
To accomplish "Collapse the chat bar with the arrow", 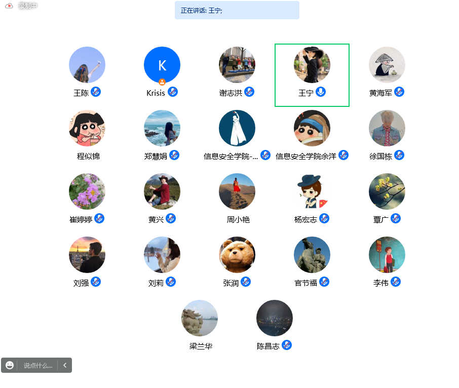I will [65, 365].
